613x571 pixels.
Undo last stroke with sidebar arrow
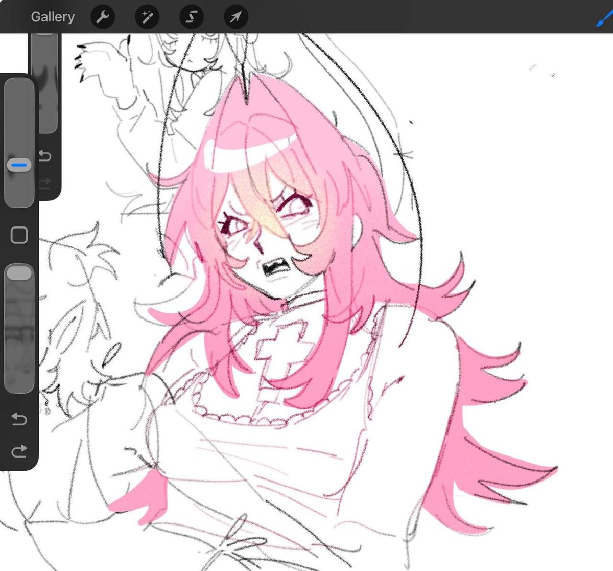tap(19, 420)
